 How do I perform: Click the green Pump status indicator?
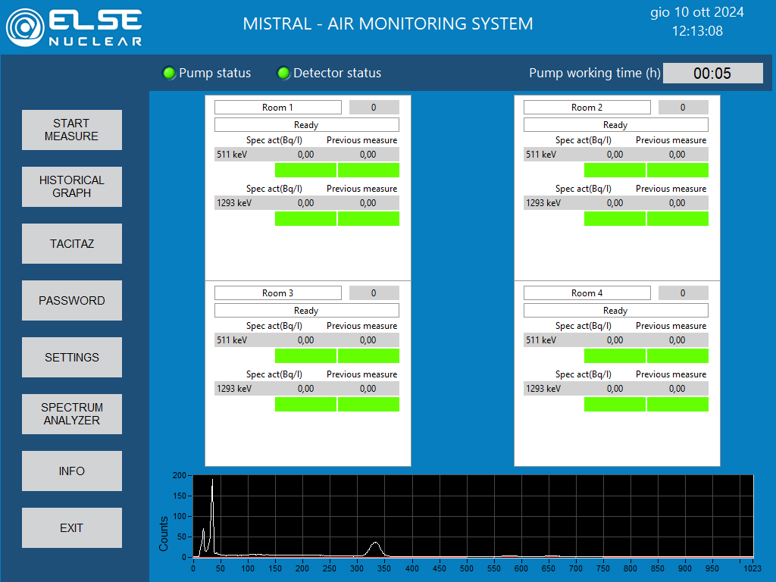pos(169,74)
